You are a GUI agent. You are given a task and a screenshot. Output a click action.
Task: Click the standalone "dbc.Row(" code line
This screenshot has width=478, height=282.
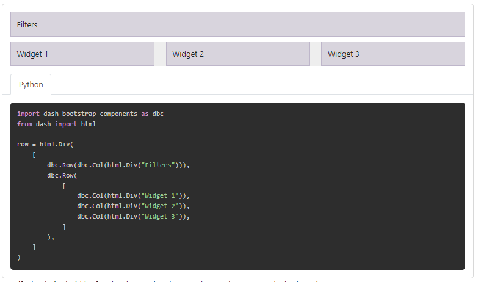click(62, 175)
